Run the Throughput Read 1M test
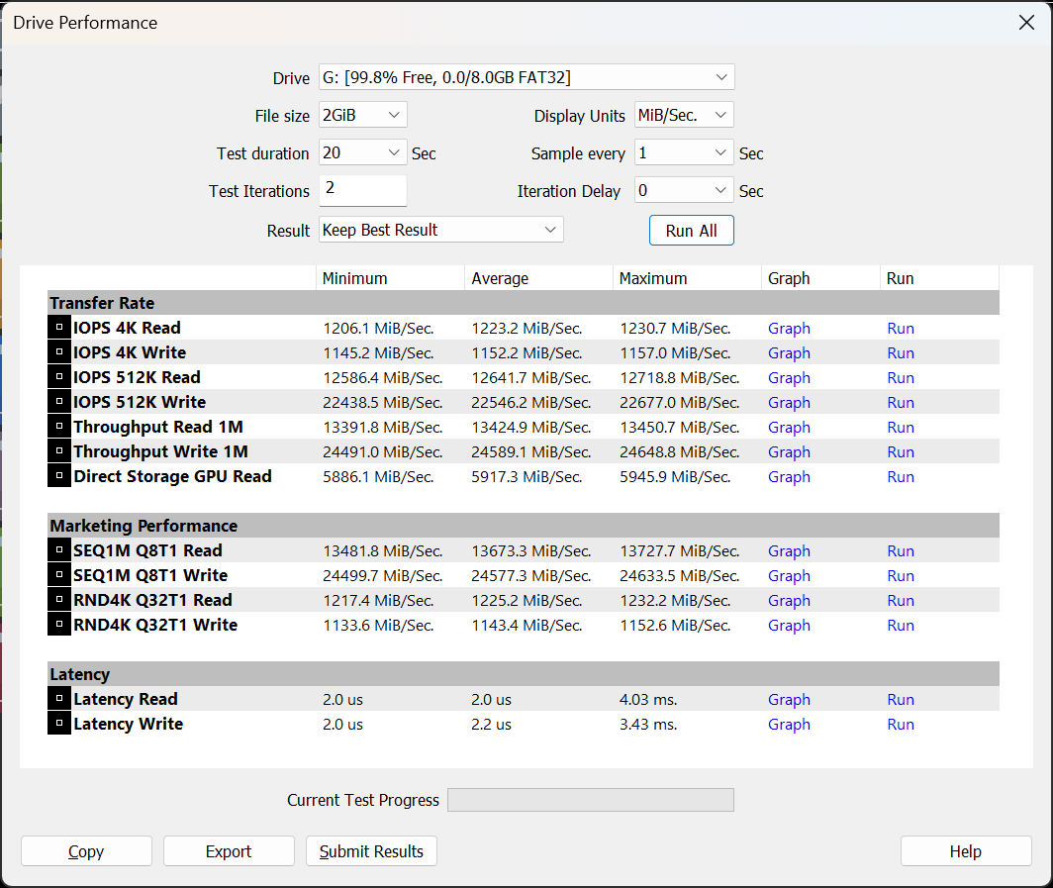The height and width of the screenshot is (888, 1053). [x=901, y=428]
